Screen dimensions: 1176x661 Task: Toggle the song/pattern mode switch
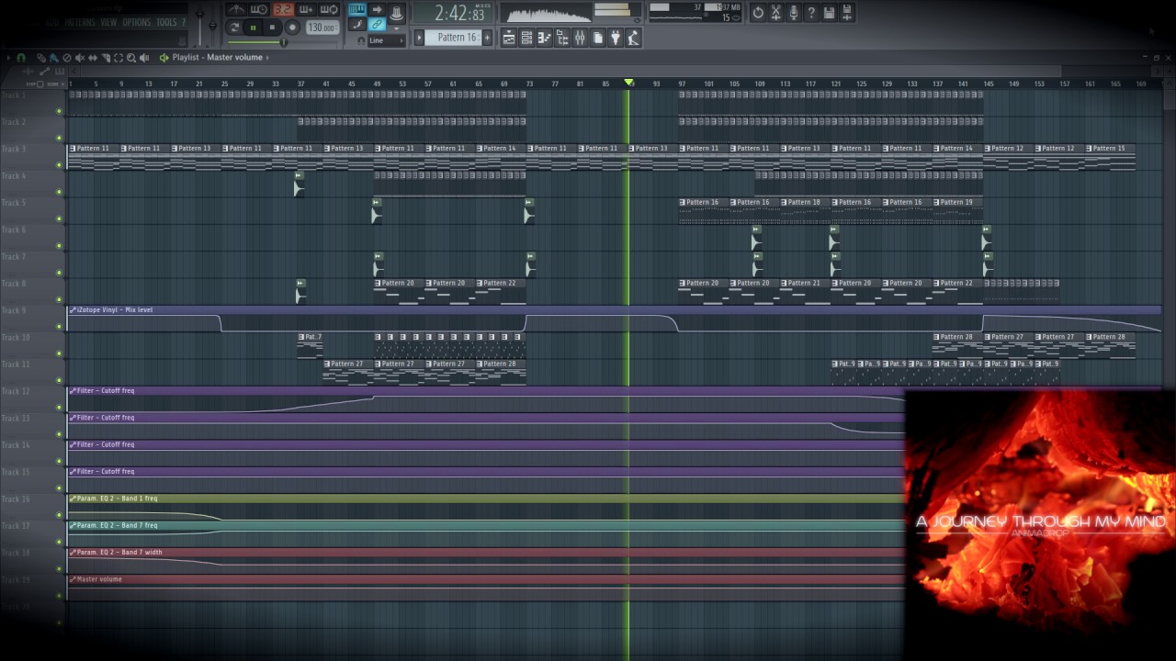233,28
